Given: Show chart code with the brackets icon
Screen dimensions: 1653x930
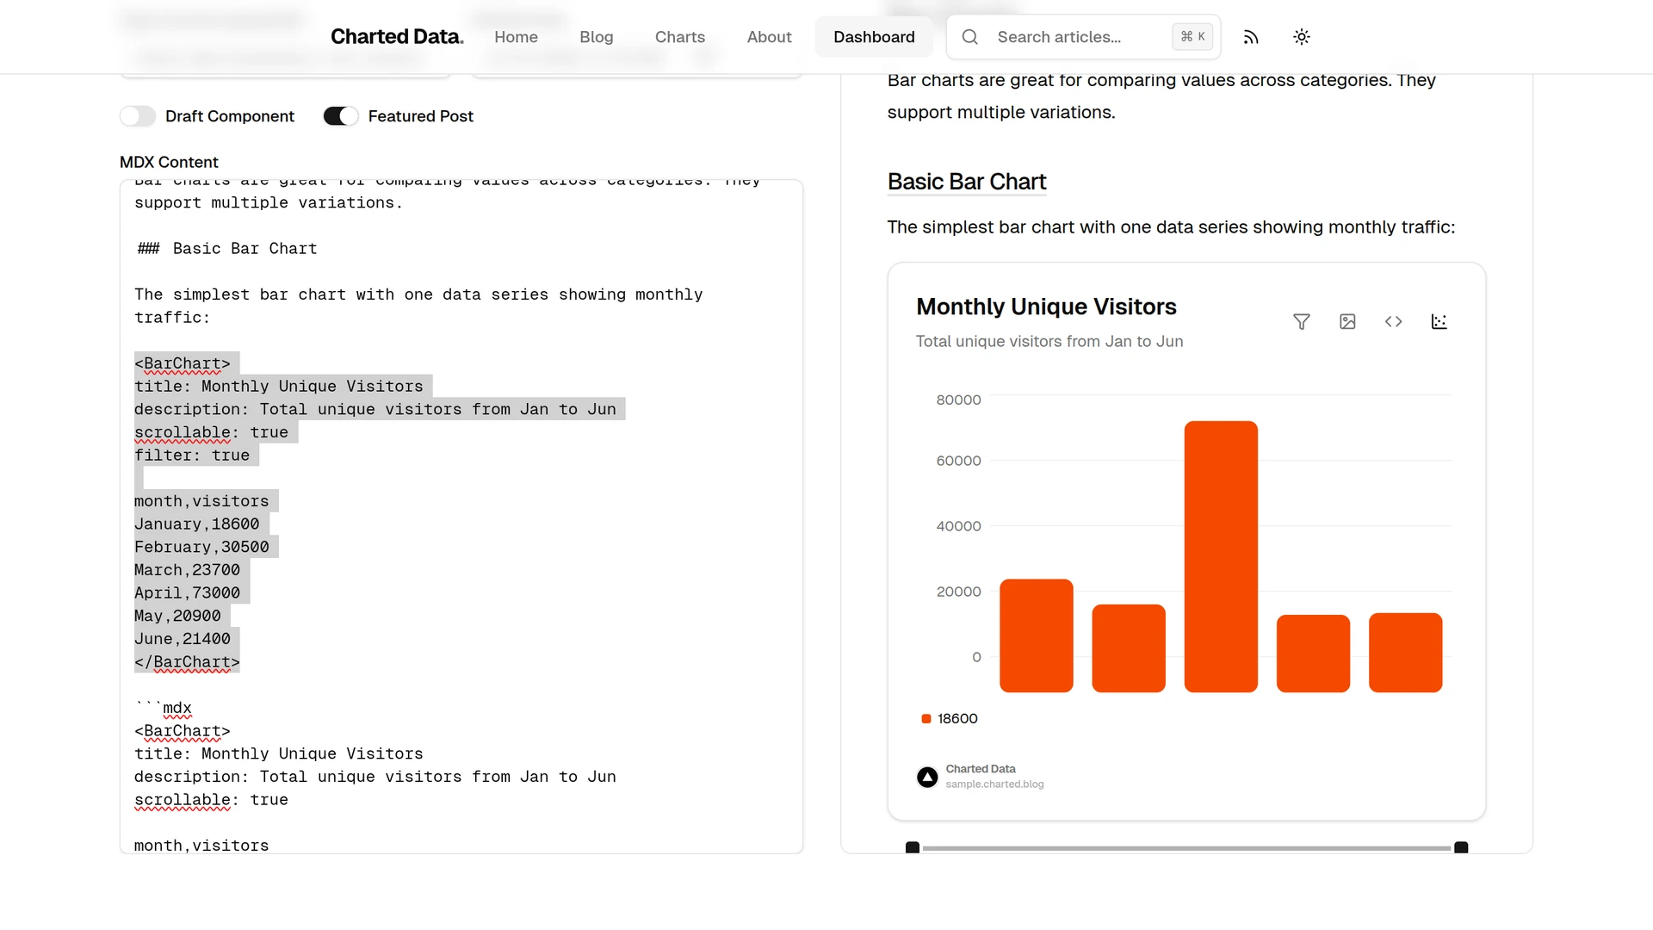Looking at the screenshot, I should 1393,322.
